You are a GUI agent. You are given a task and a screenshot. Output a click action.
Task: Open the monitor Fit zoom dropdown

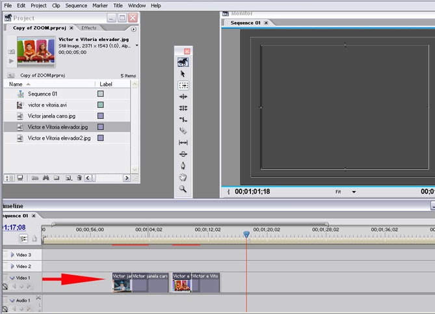pos(354,192)
